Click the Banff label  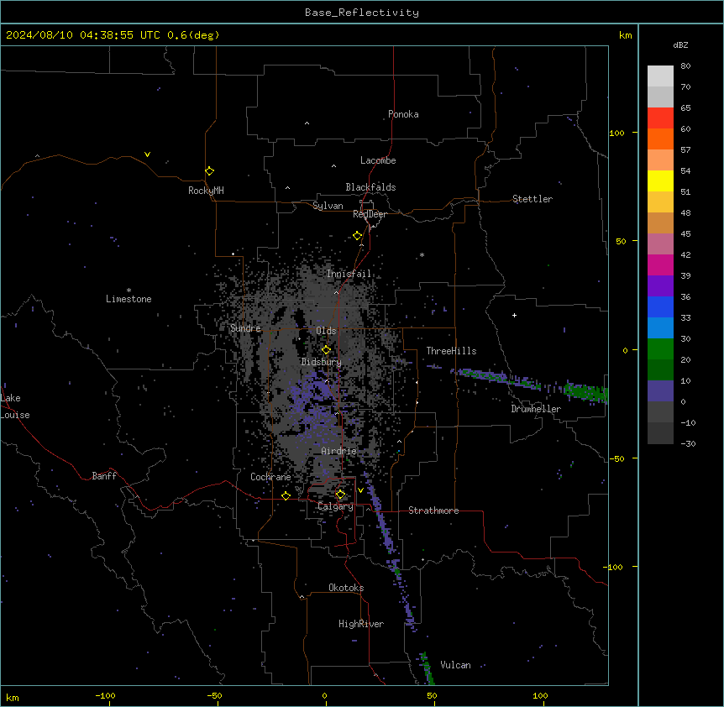pos(104,476)
